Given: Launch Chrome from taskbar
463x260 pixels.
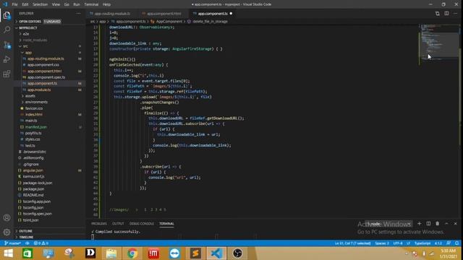Looking at the screenshot, I should [x=132, y=253].
